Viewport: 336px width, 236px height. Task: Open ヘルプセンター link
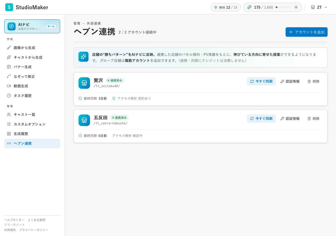point(14,220)
